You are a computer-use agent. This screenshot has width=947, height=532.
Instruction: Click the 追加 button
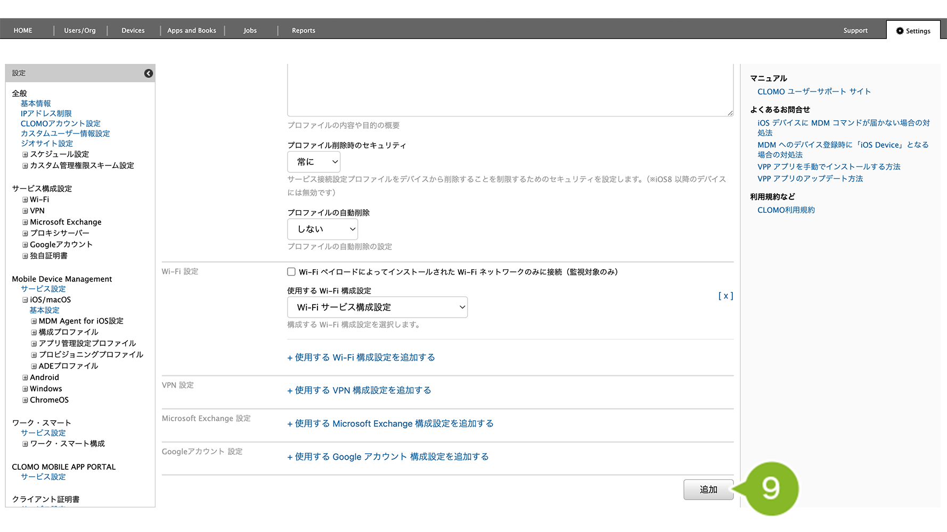click(708, 489)
